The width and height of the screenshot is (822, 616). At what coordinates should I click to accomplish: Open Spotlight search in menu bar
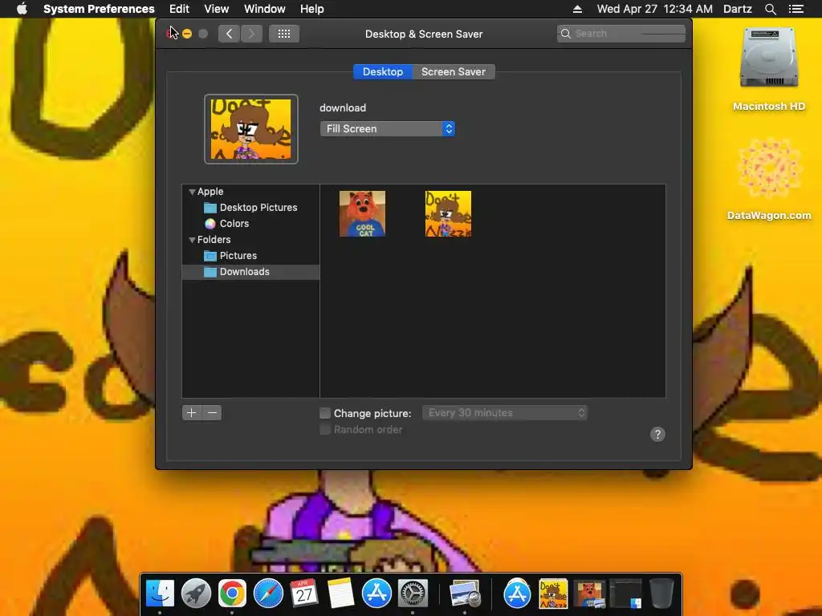pyautogui.click(x=770, y=9)
